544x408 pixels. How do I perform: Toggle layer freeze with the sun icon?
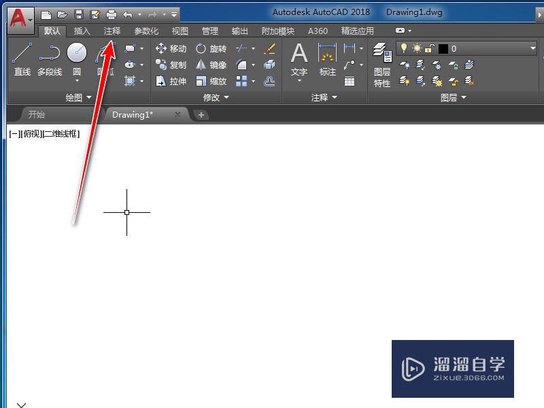click(417, 48)
